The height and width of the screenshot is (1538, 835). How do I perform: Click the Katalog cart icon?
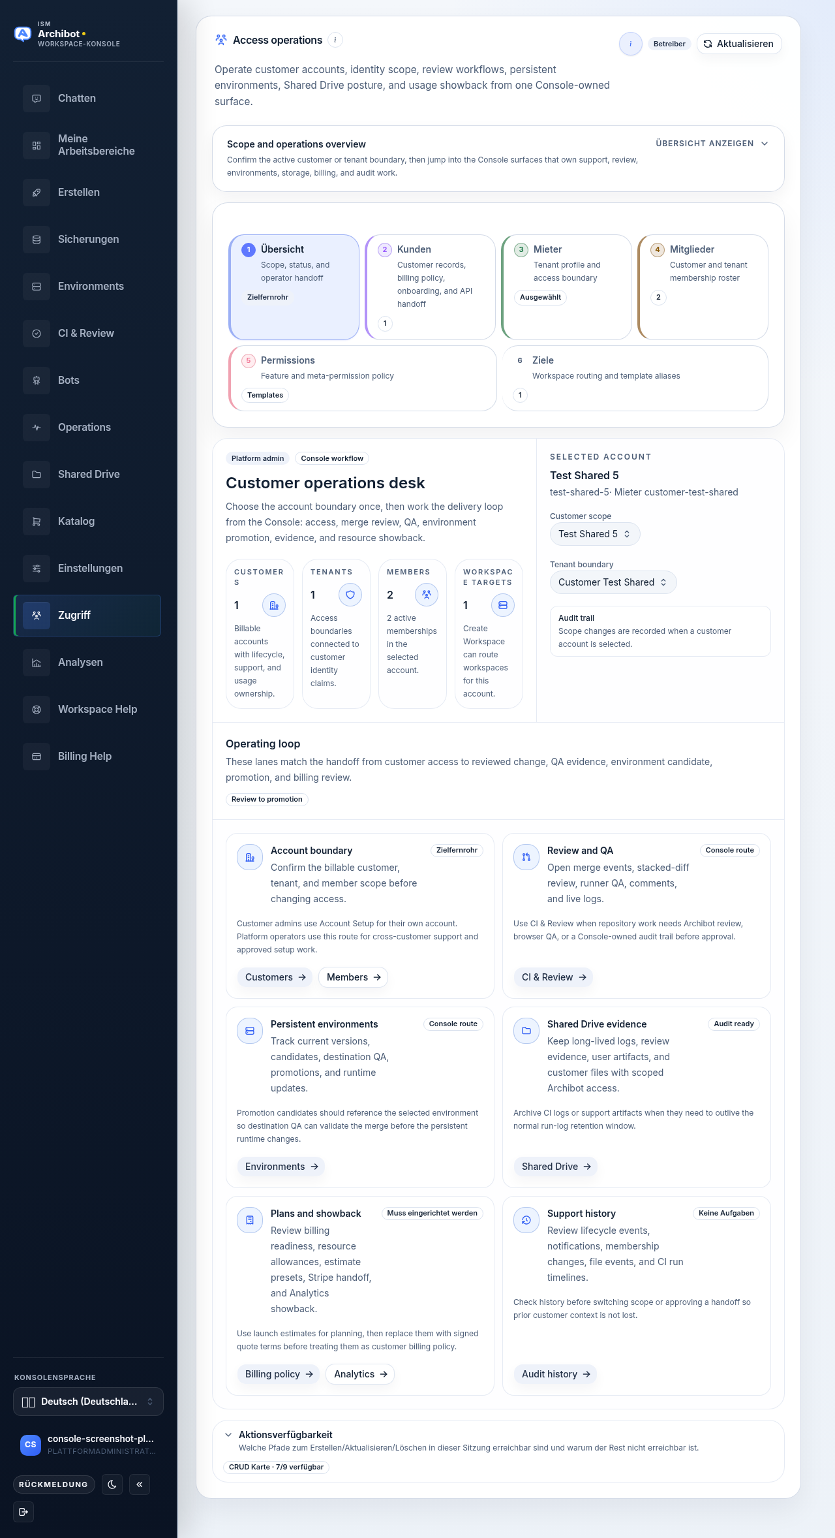point(37,522)
